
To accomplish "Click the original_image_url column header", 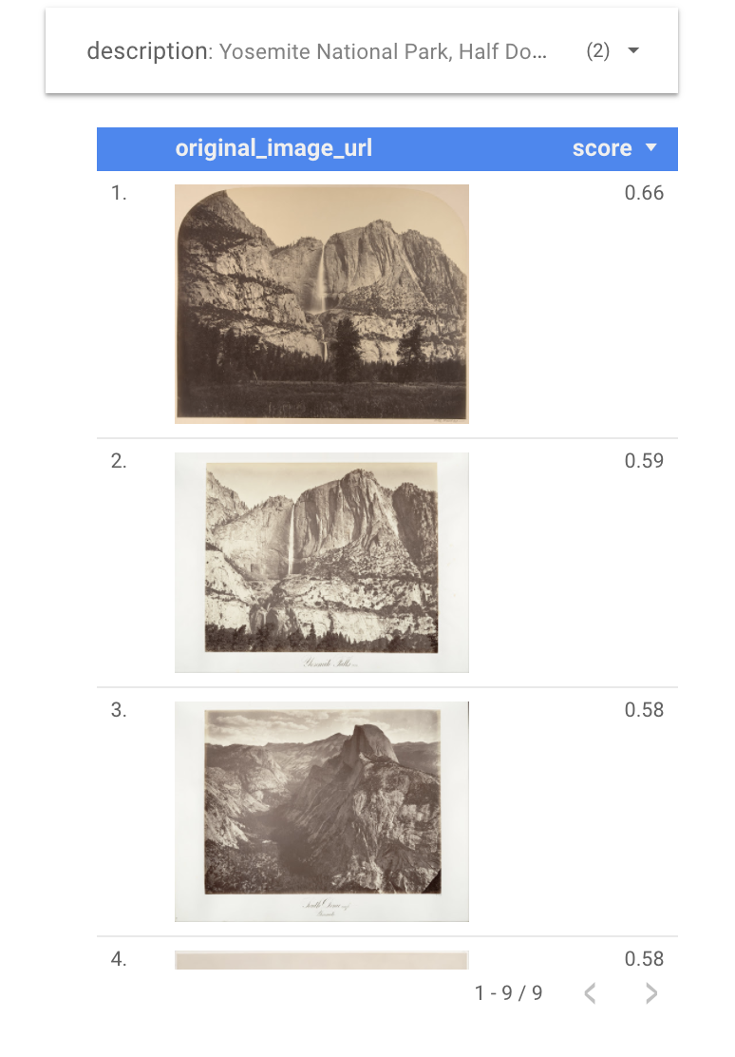I will 273,148.
